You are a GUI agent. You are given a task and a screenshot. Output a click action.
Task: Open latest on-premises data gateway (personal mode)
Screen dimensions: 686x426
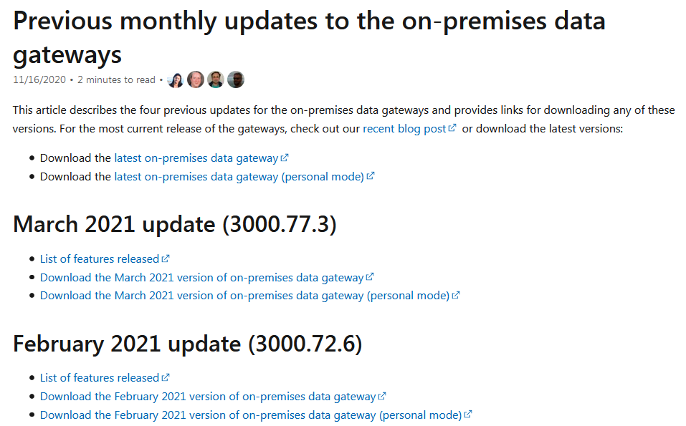239,177
